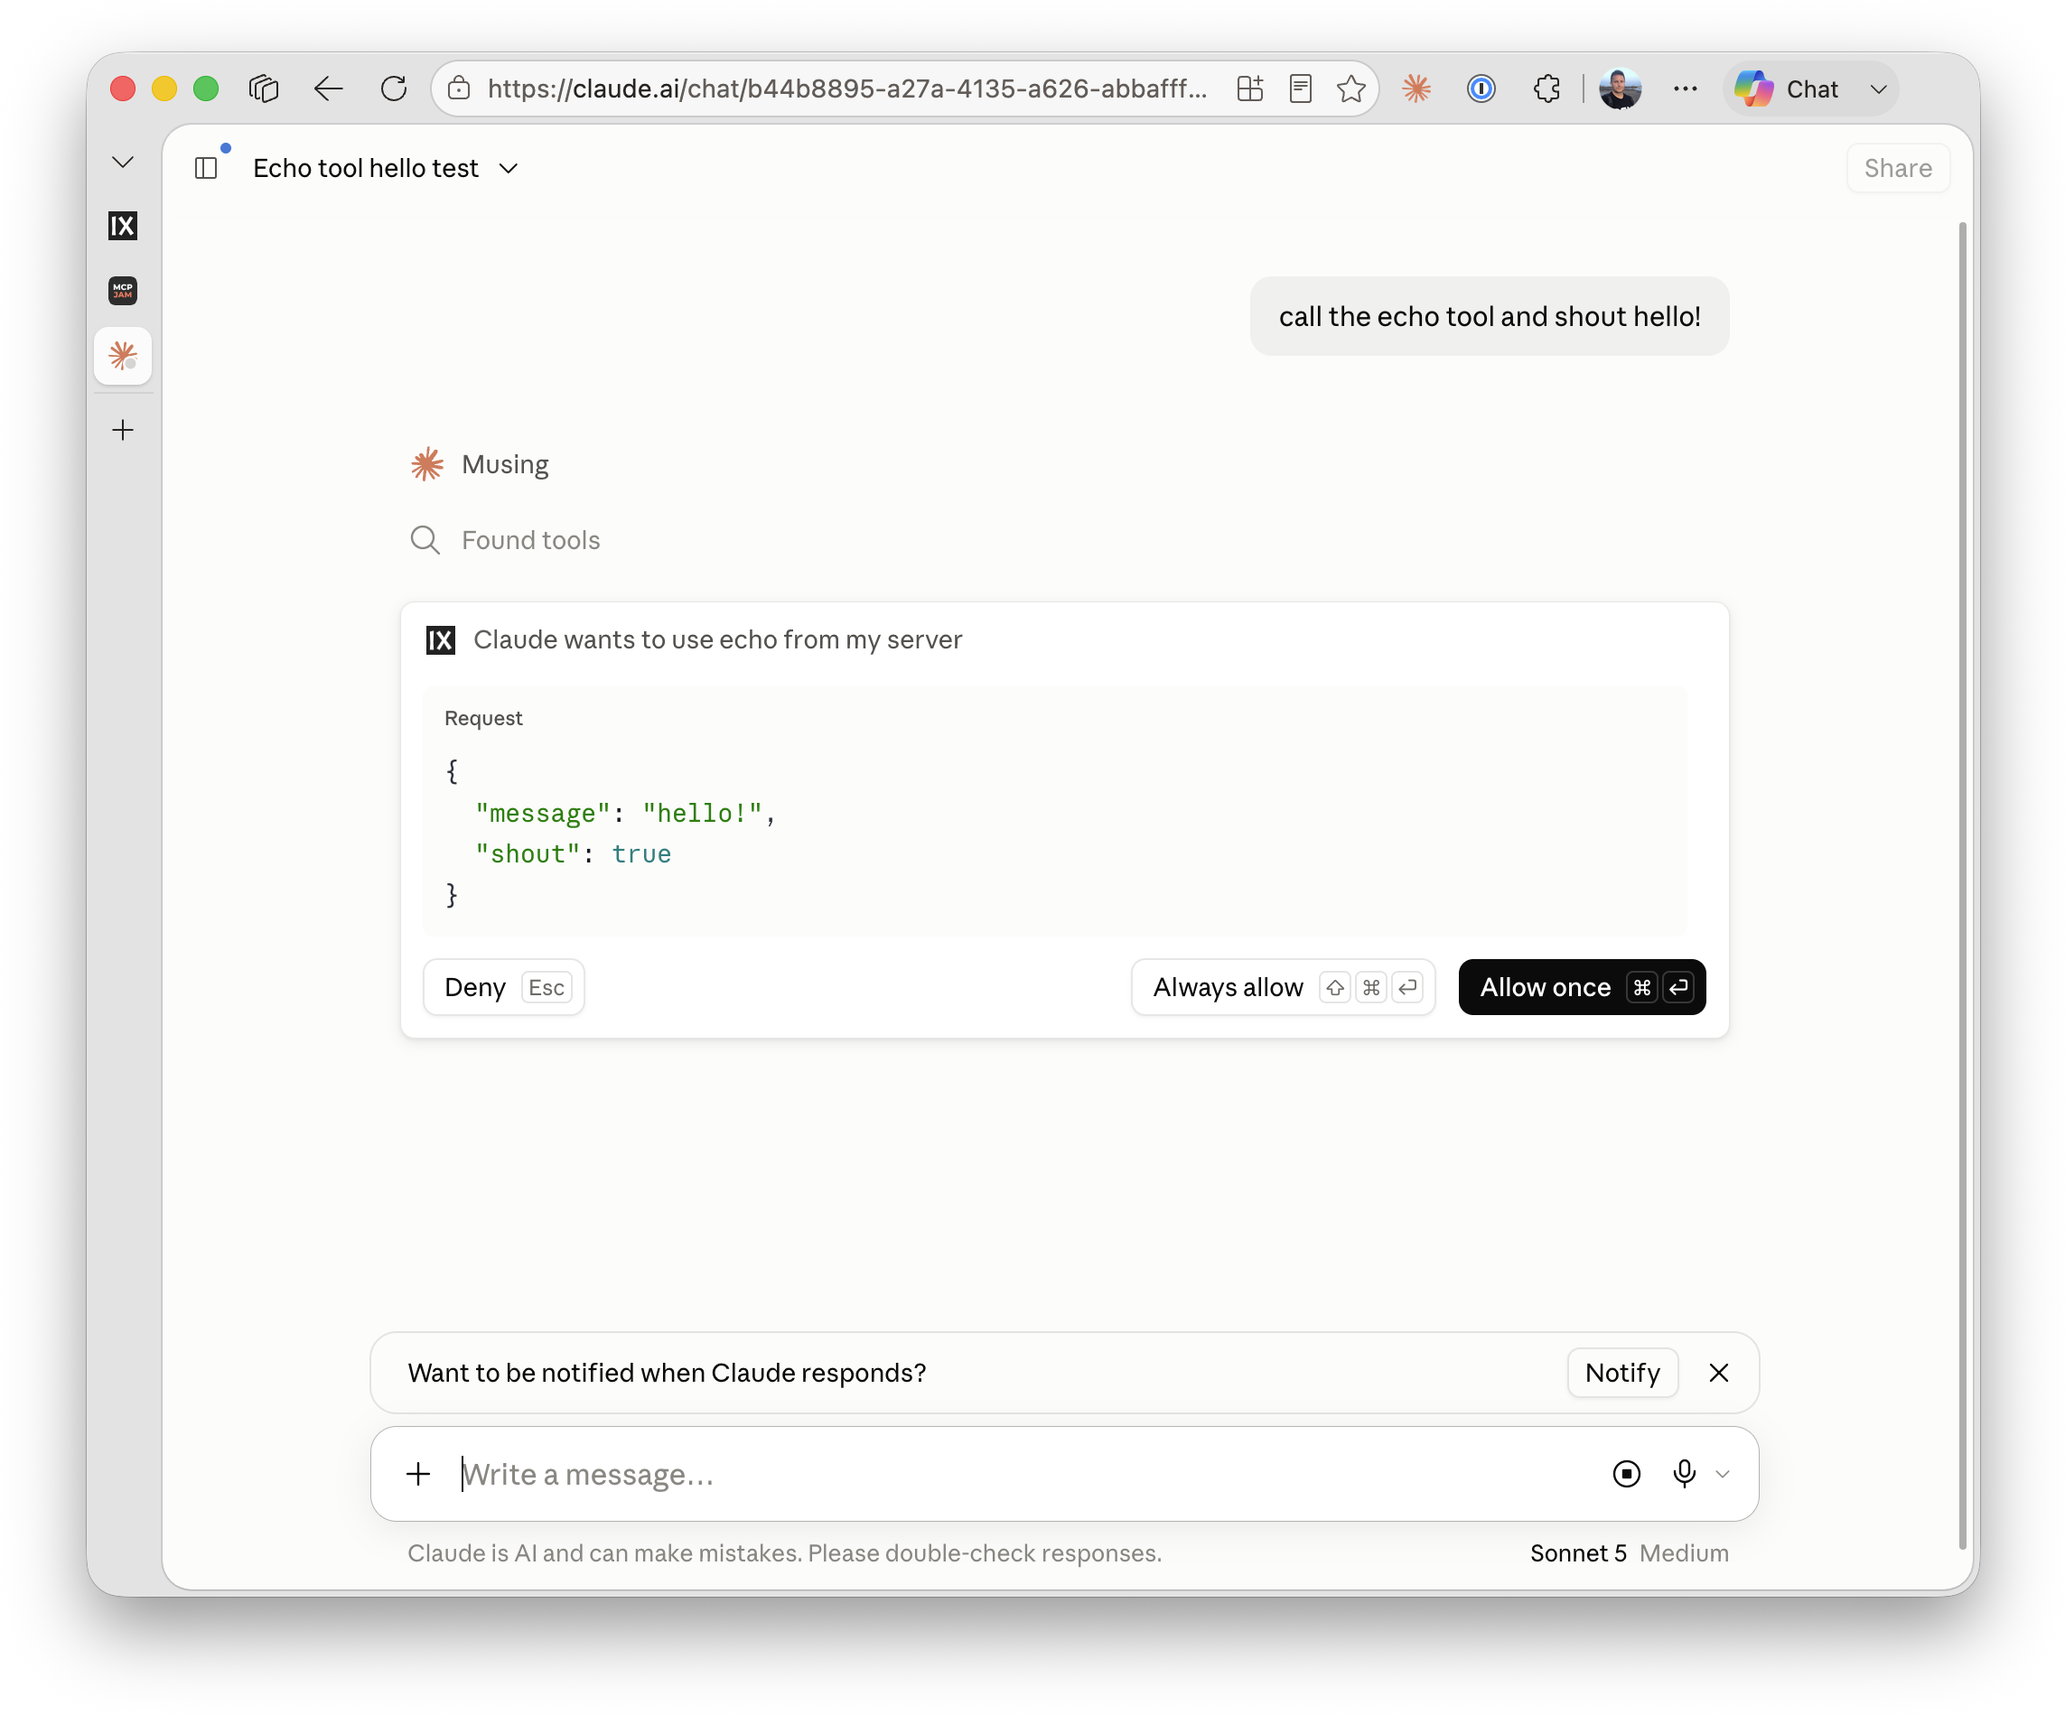Select the 'Claude wants to use echo from my server' text
This screenshot has height=1715, width=2065.
click(718, 639)
